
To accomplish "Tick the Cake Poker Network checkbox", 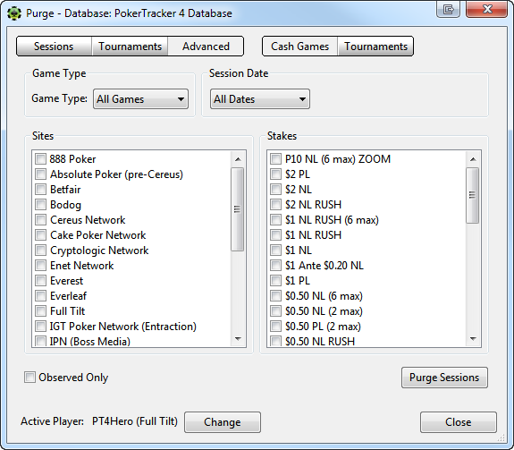I will (x=40, y=234).
